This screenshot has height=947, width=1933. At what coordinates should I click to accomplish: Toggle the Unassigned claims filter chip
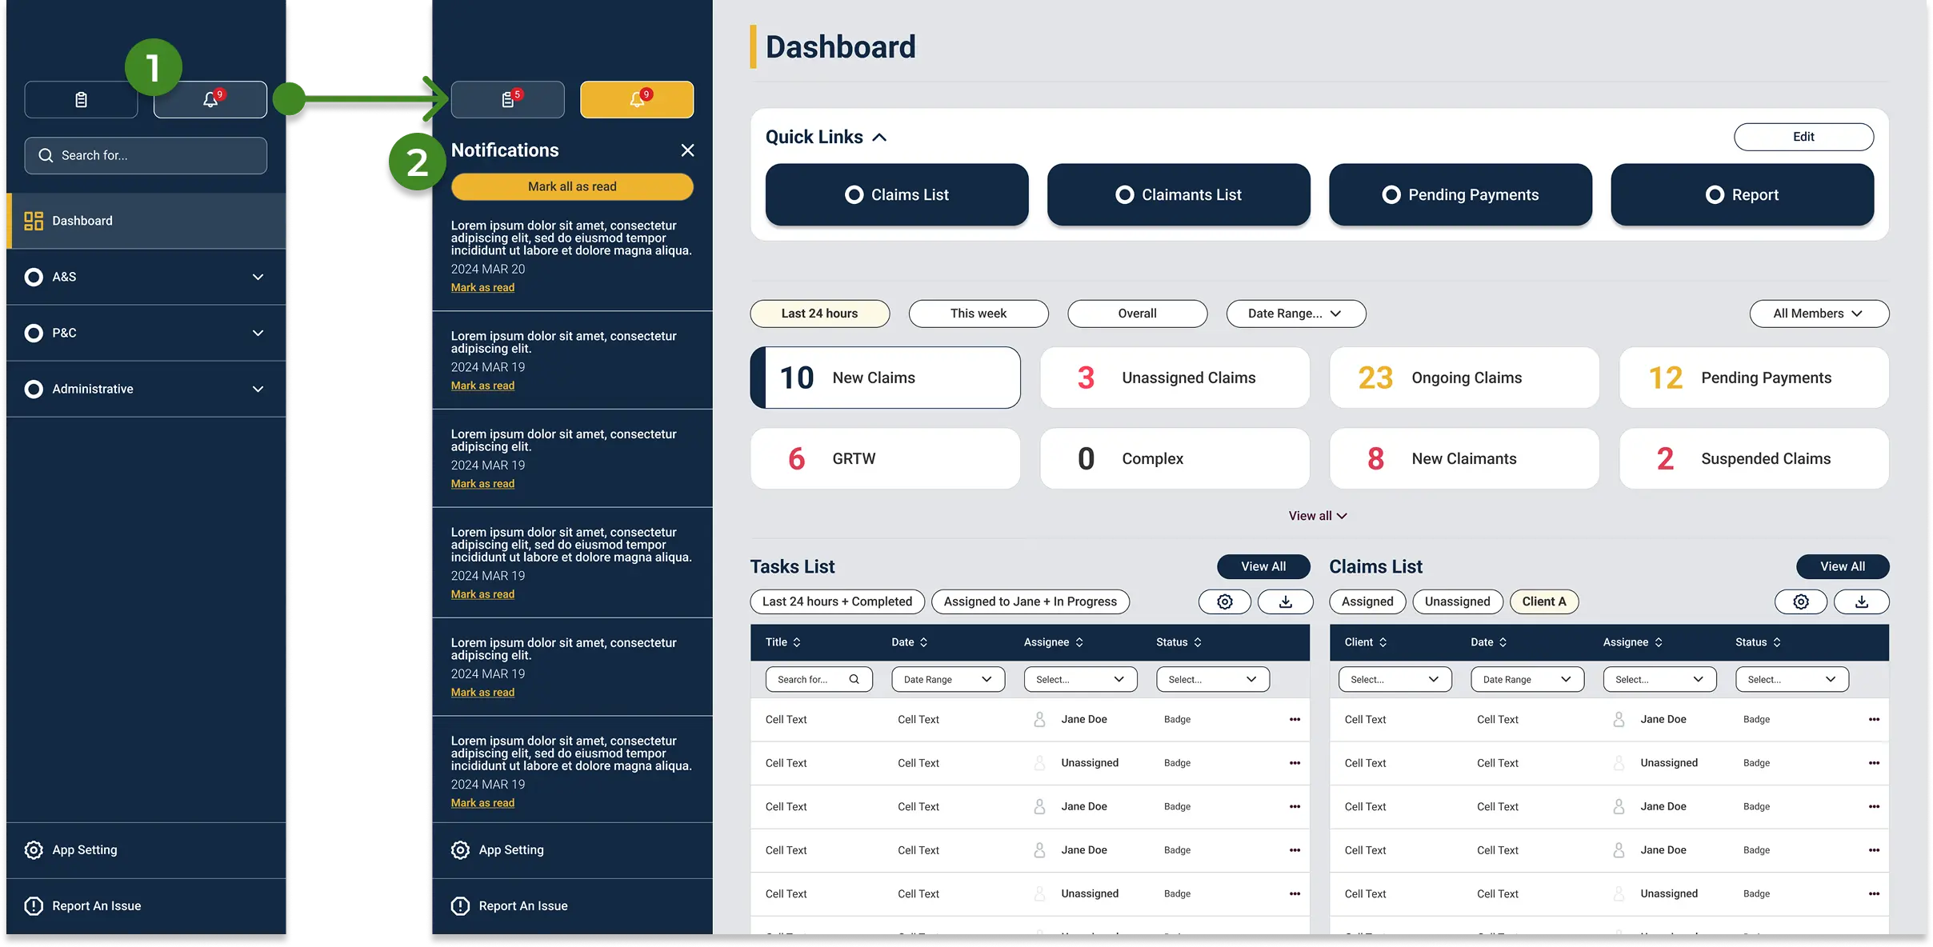coord(1457,601)
